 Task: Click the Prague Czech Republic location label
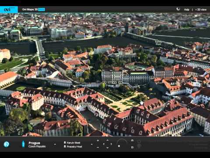(37, 144)
